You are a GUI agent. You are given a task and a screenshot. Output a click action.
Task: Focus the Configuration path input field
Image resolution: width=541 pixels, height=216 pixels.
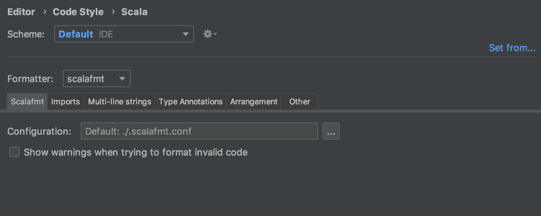(x=199, y=131)
